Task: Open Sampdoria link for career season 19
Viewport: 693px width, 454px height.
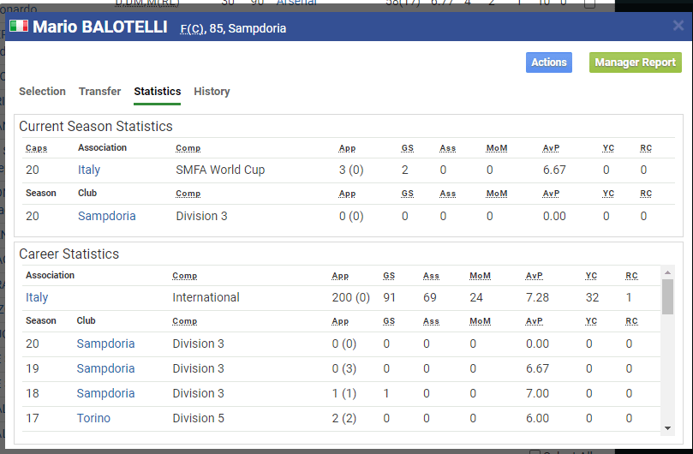Action: click(x=105, y=369)
